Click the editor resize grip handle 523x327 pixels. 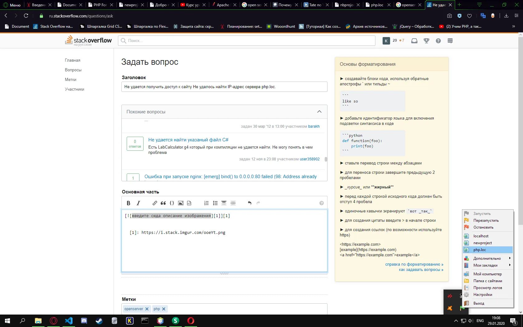[224, 273]
